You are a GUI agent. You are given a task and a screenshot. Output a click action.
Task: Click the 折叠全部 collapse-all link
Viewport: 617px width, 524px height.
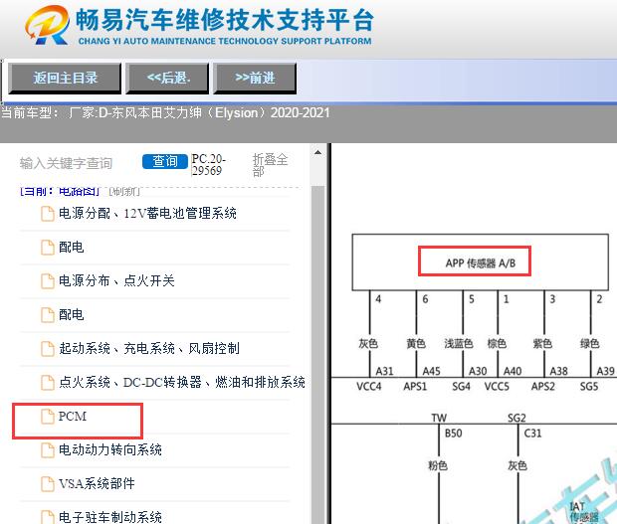pyautogui.click(x=270, y=165)
